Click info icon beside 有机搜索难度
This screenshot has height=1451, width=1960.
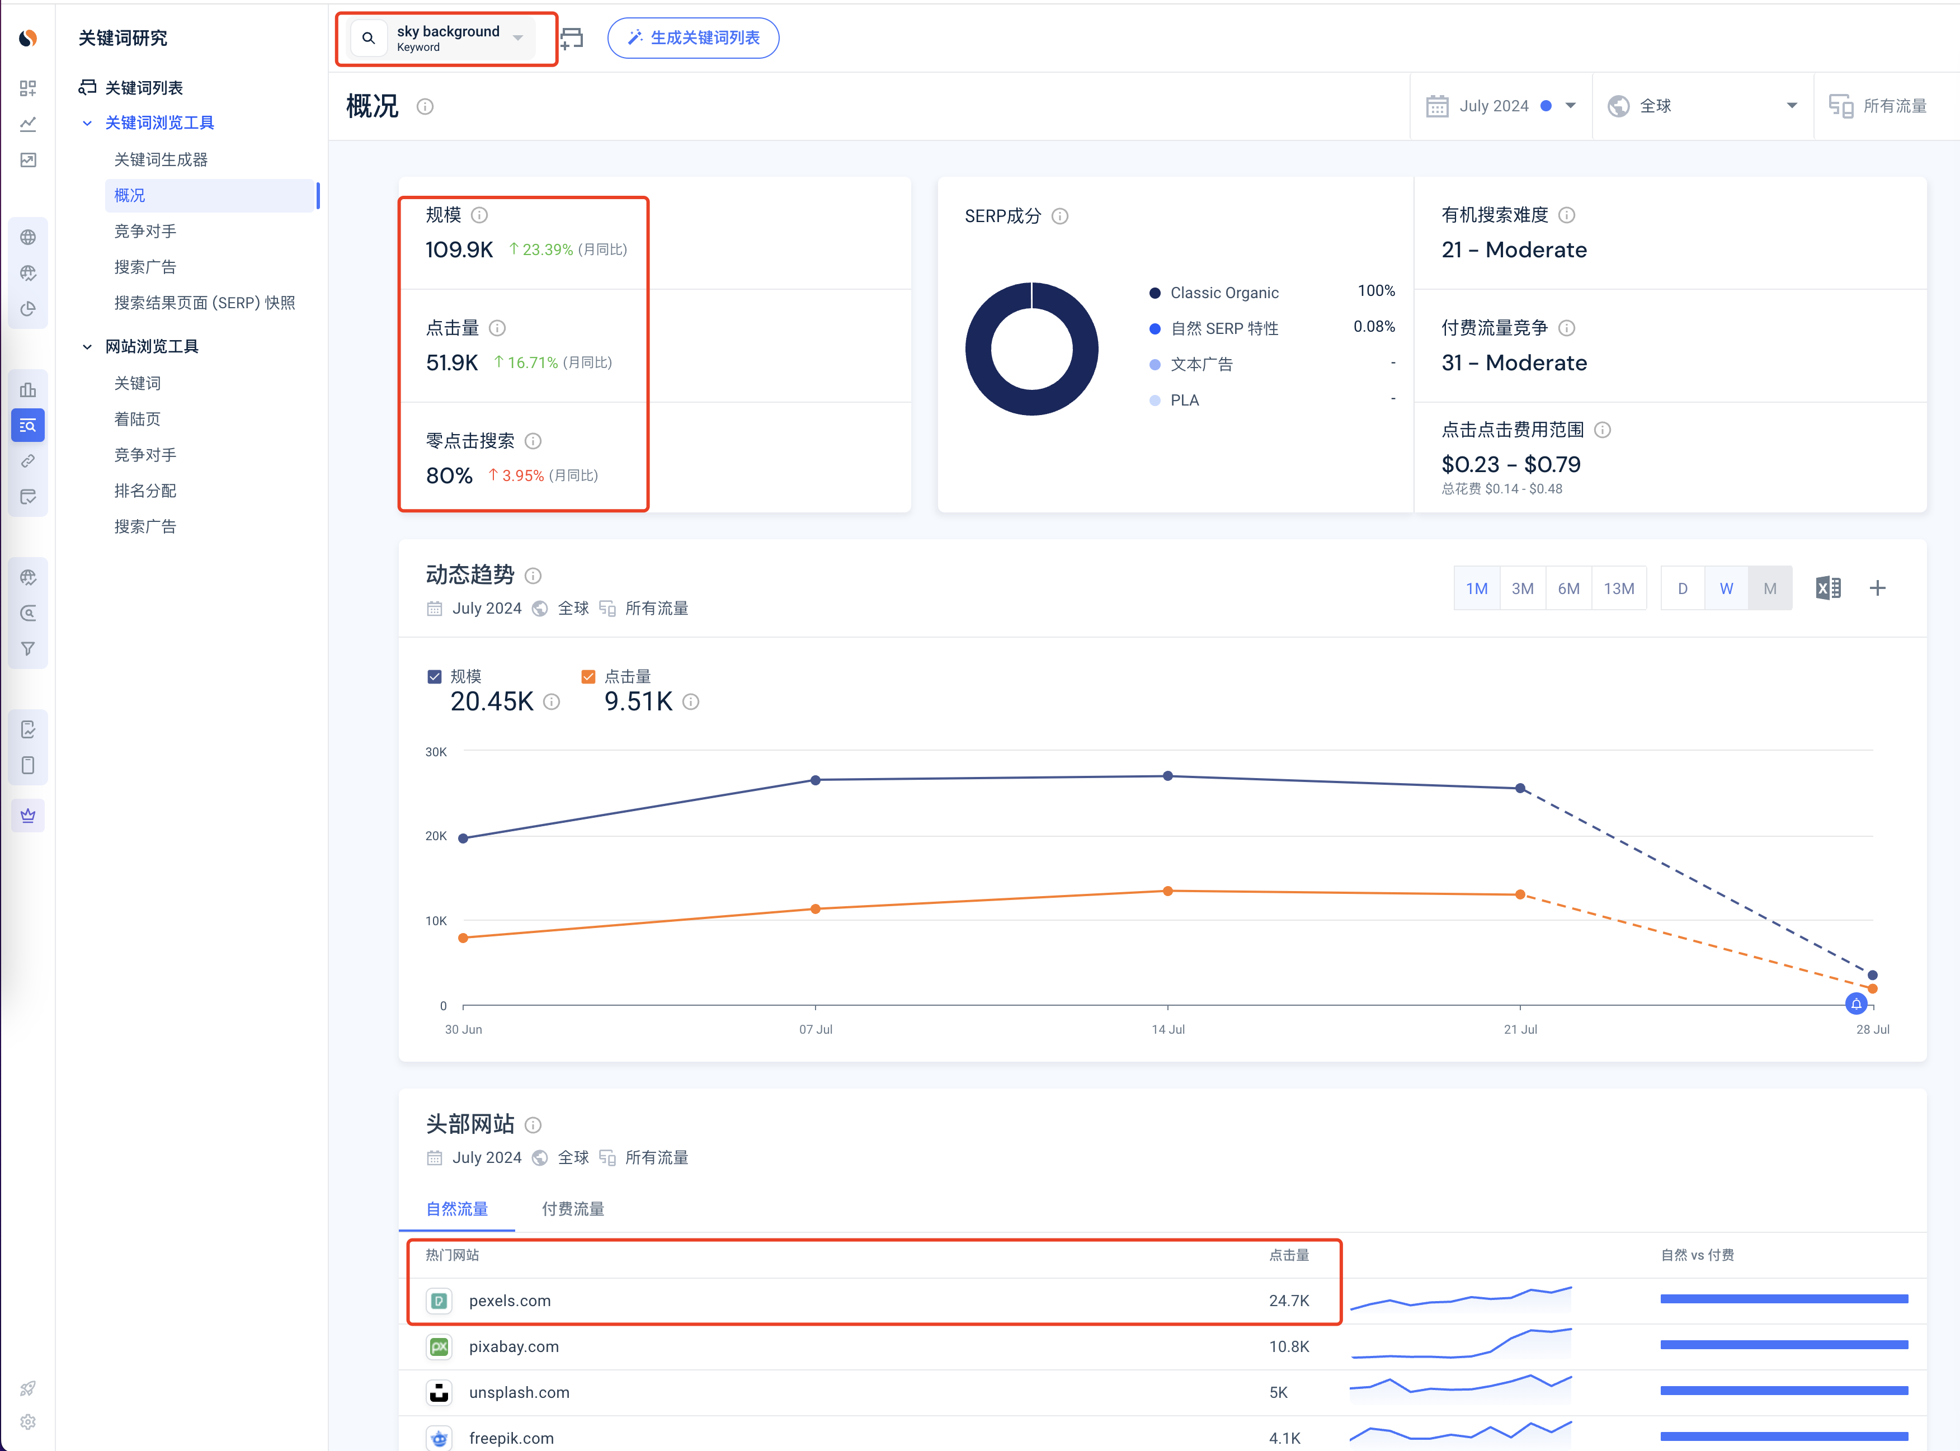[1567, 215]
